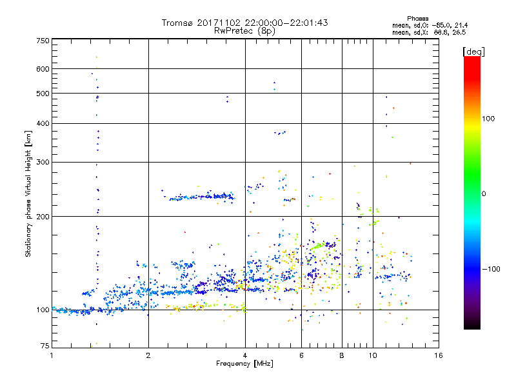
Task: Click the y-axis tick label '500'
Action: 43,94
